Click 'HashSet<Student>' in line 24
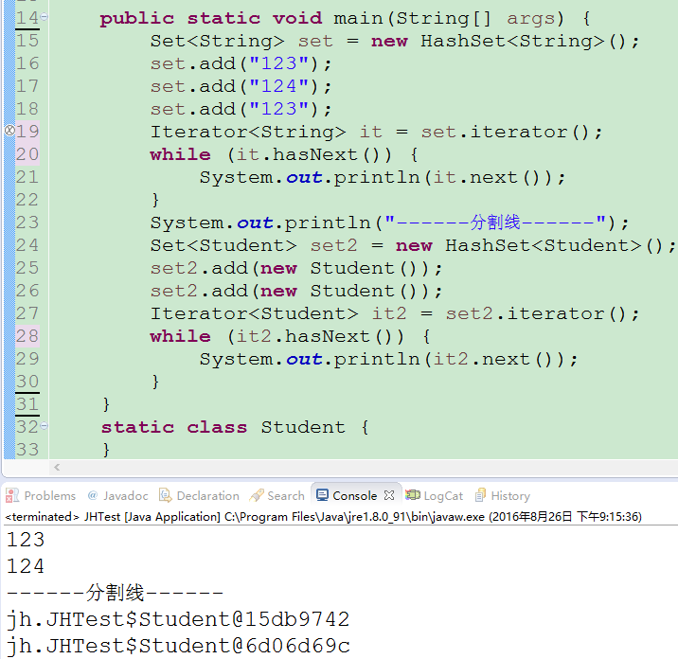This screenshot has height=659, width=678. point(544,245)
